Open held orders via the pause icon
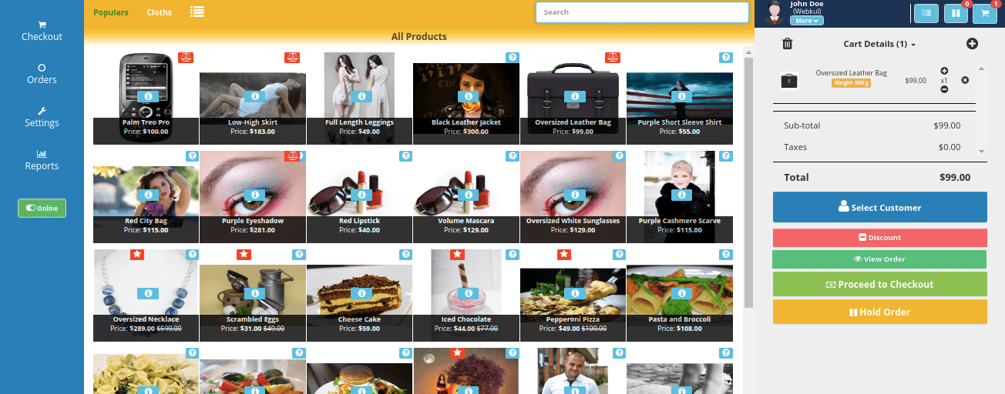The width and height of the screenshot is (1005, 394). (x=956, y=12)
